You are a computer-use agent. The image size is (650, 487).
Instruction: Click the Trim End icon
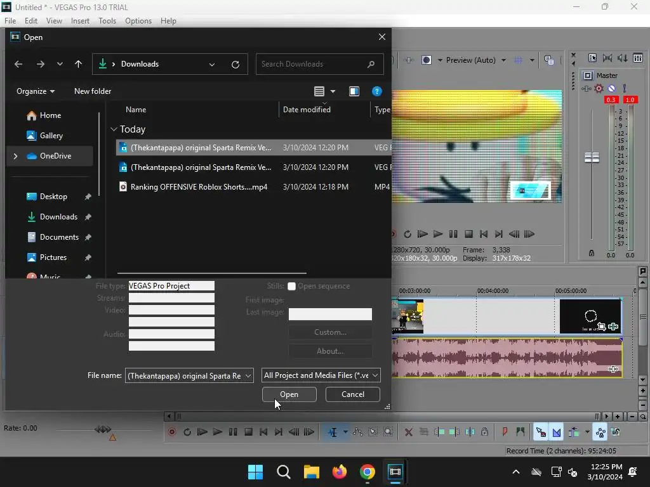pyautogui.click(x=454, y=432)
